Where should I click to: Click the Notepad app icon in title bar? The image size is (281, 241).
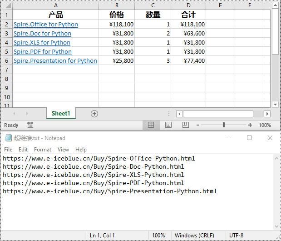(8, 138)
